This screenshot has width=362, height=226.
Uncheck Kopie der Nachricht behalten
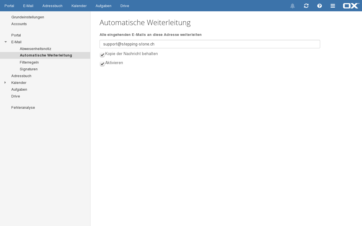click(x=102, y=55)
